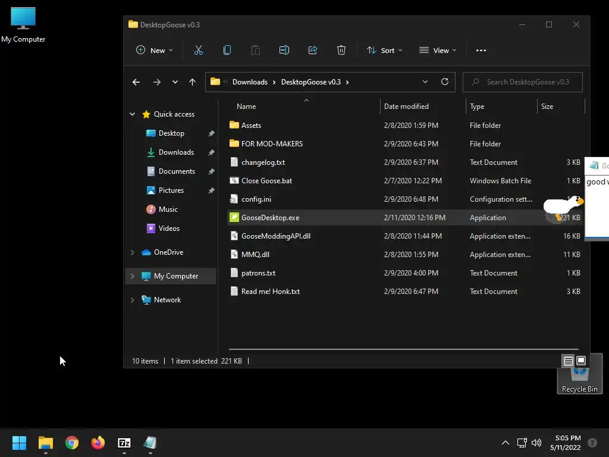
Task: Click the Cut scissors icon
Action: [x=199, y=50]
